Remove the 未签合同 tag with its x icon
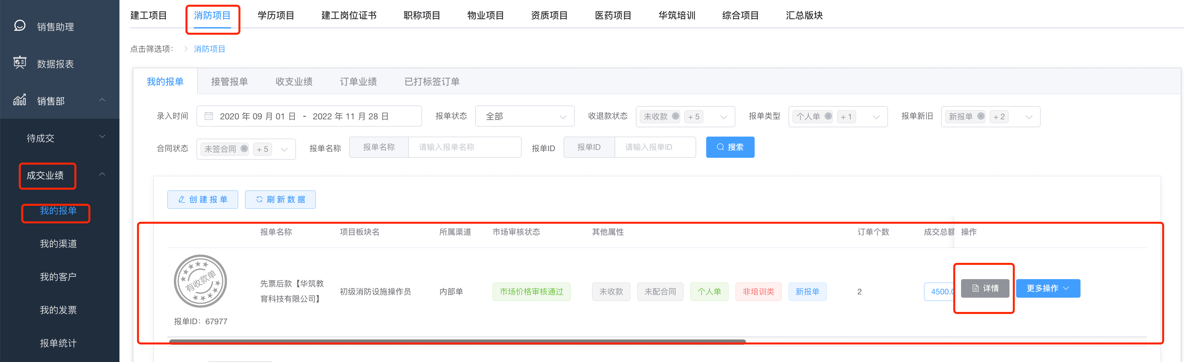 (x=244, y=149)
